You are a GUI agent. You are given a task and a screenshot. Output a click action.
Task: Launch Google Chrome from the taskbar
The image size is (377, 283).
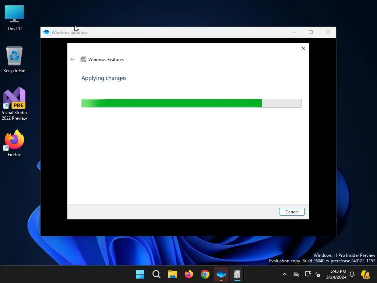point(205,274)
